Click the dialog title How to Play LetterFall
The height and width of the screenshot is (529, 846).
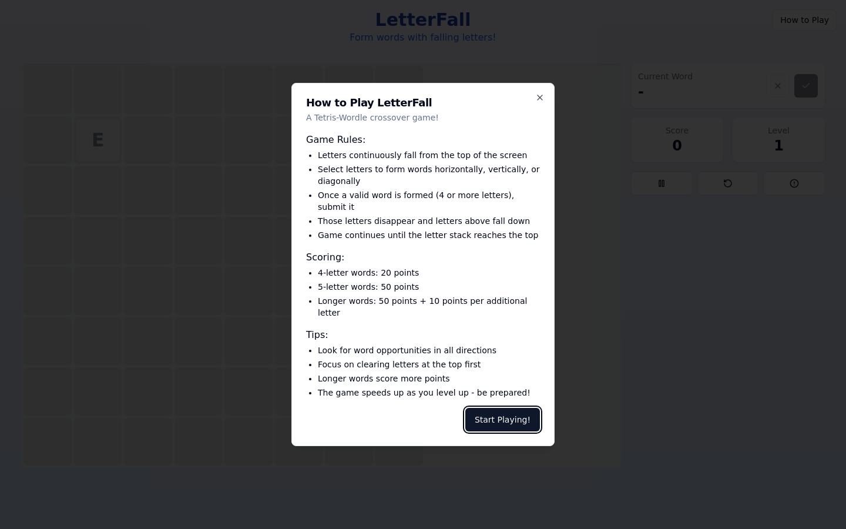point(369,103)
